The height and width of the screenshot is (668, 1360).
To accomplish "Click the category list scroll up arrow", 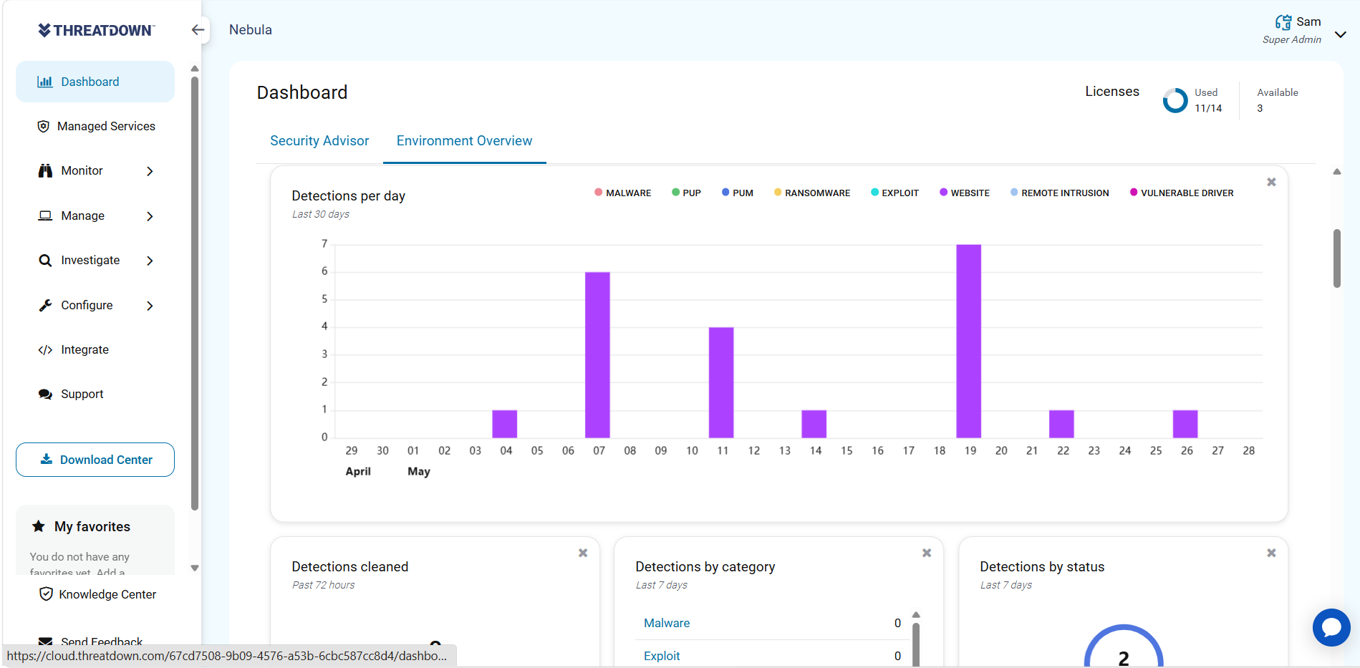I will pyautogui.click(x=916, y=615).
